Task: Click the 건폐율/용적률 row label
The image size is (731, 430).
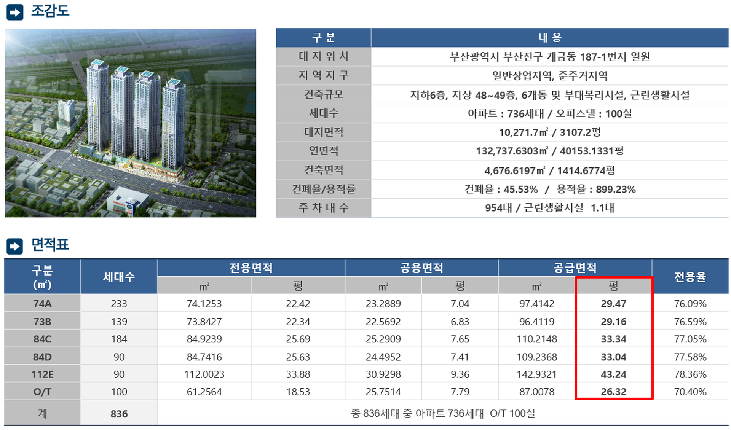Action: 324,189
